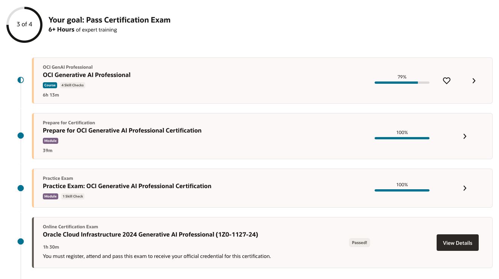Toggle the heart favorite on the GenAI course
The image size is (499, 279).
coord(446,80)
